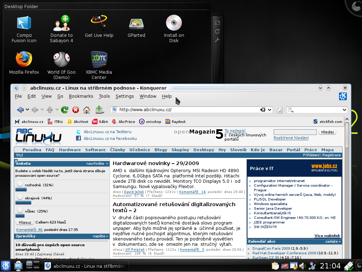The width and height of the screenshot is (362, 272).
Task: Select the 'vůbec (25%)' poll option
Action: [20, 210]
